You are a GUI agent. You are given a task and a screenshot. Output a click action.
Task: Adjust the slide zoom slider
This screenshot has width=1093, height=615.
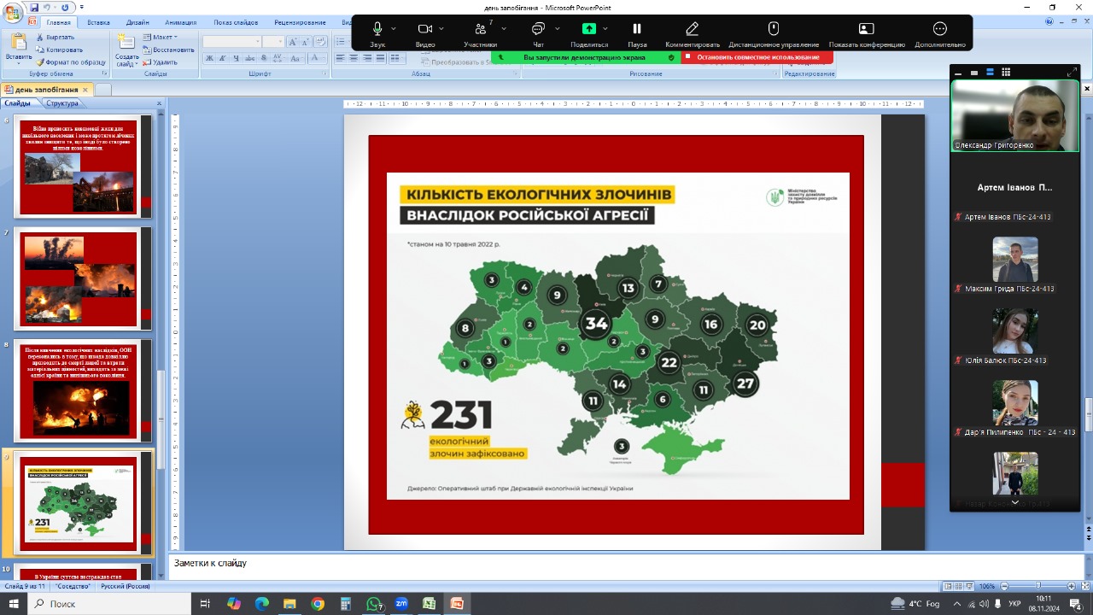tap(1037, 586)
